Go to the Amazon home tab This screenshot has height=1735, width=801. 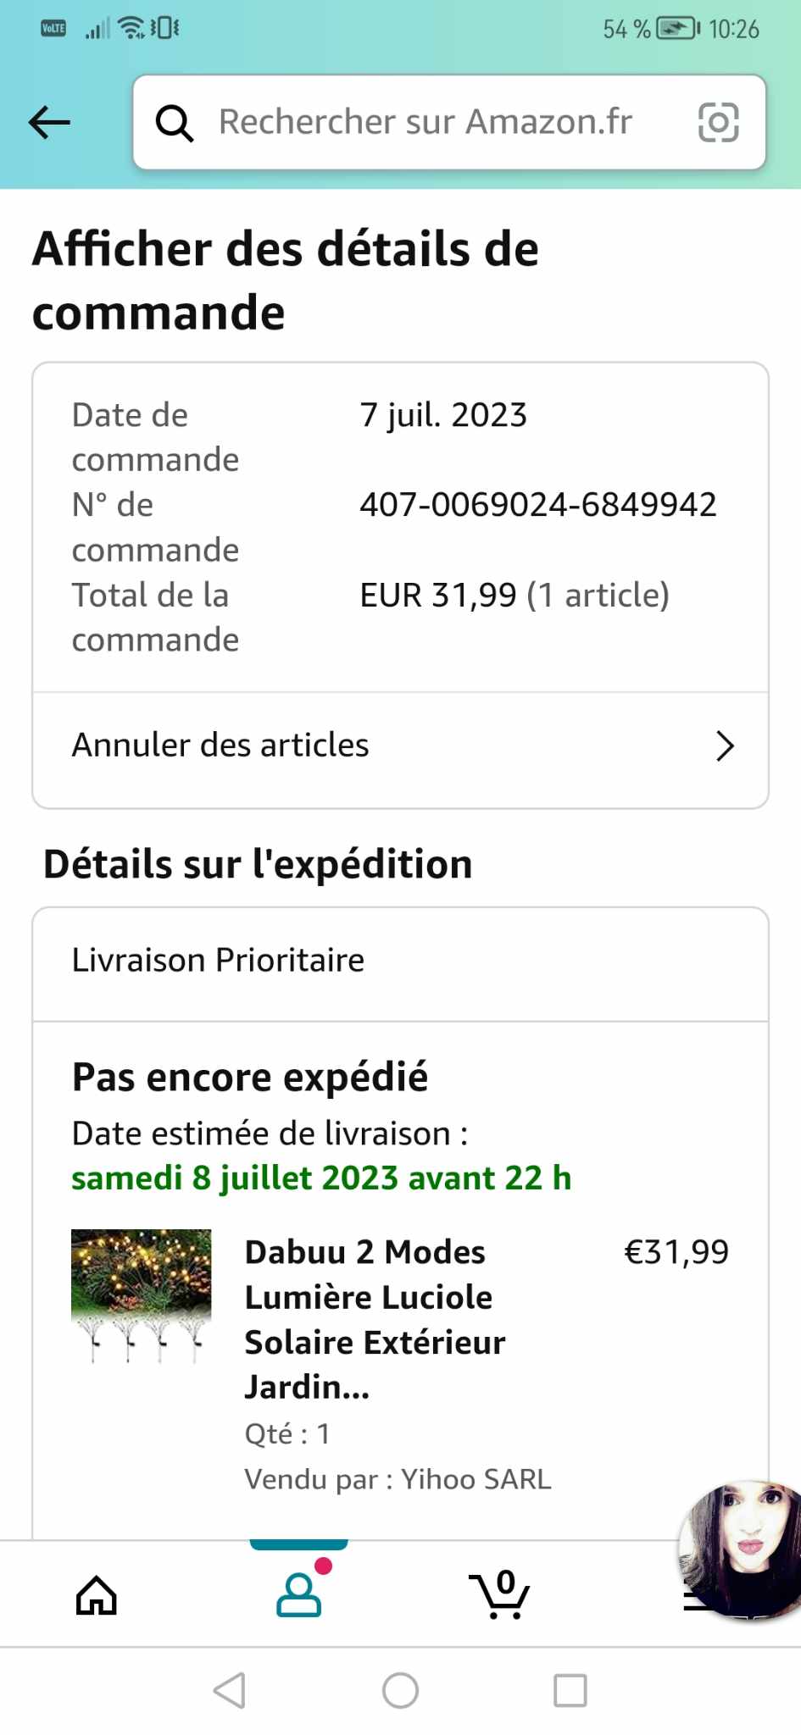point(97,1595)
